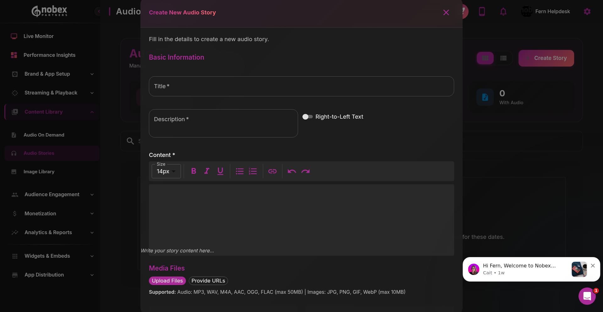Enable Right-to-Left Text

tap(307, 116)
